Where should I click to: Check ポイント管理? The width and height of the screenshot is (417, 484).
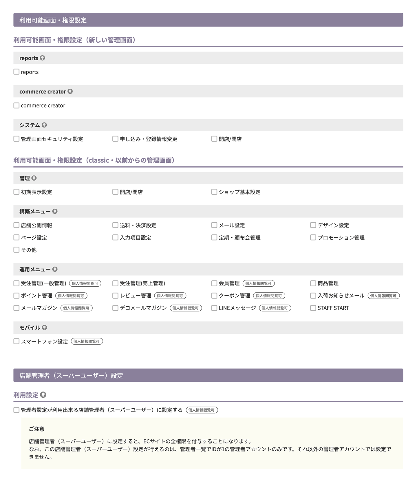[x=17, y=296]
